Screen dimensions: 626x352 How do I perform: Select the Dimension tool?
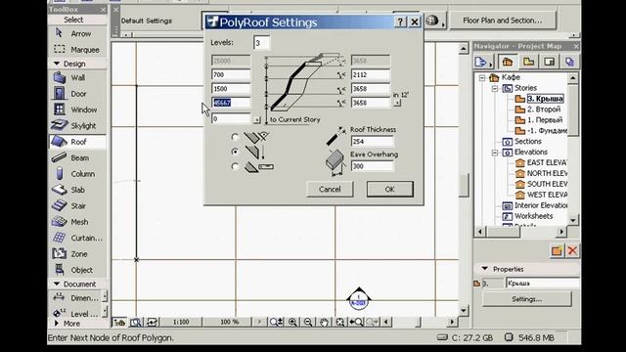75,297
